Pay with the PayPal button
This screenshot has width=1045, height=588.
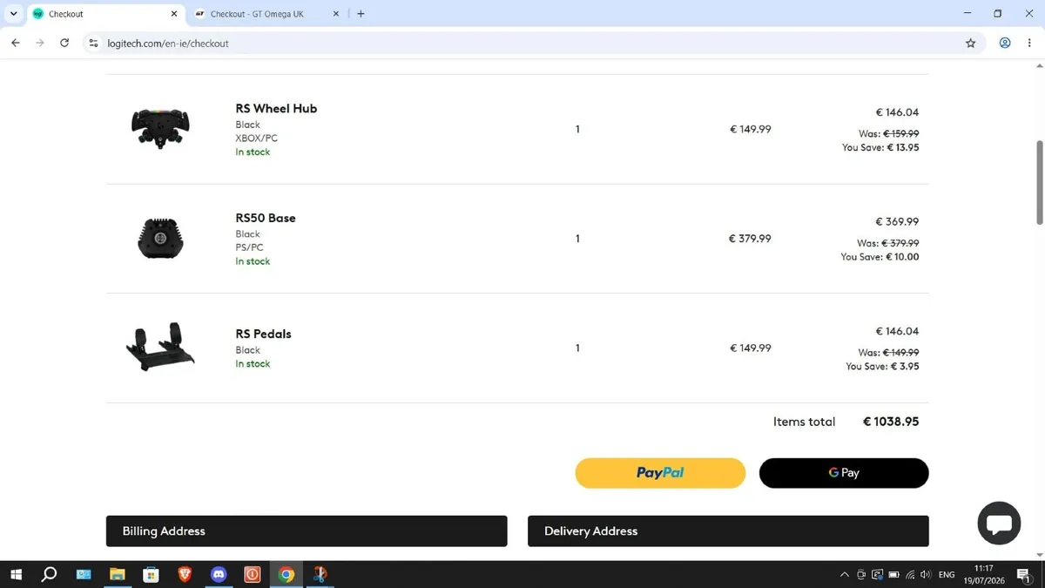click(x=660, y=473)
